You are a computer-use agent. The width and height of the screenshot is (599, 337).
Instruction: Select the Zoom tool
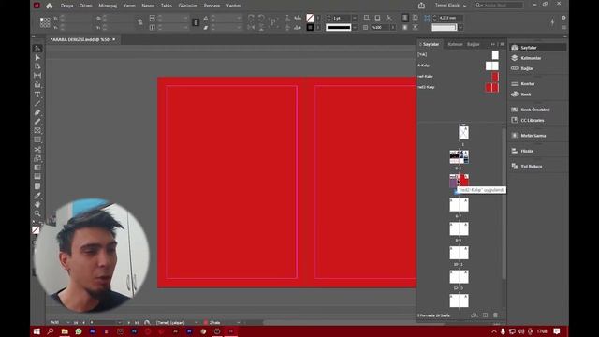(x=37, y=213)
